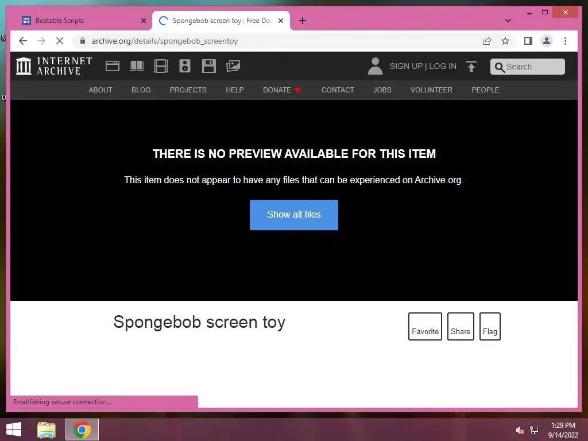
Task: Open VOLUNTEER page
Action: pos(431,90)
